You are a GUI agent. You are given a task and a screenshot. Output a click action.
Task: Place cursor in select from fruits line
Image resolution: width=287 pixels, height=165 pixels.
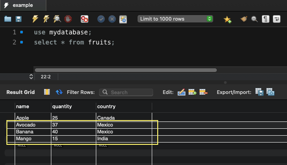tap(74, 42)
